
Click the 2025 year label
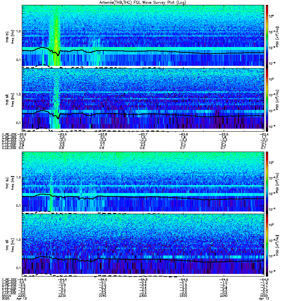coord(5,298)
